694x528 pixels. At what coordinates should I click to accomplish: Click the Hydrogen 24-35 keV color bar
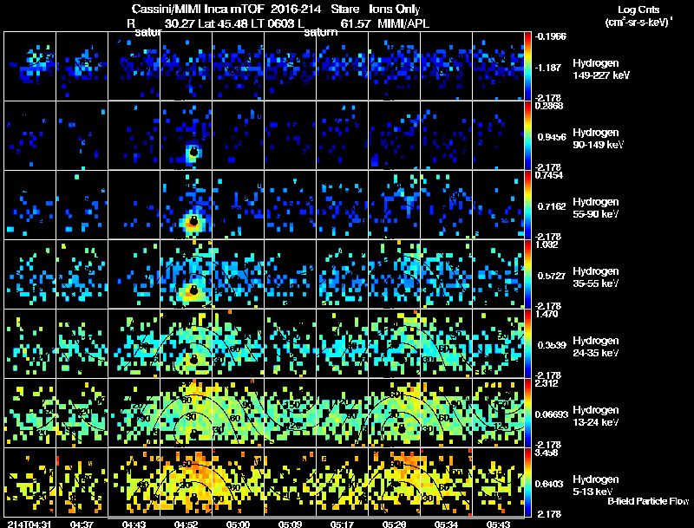(x=527, y=344)
